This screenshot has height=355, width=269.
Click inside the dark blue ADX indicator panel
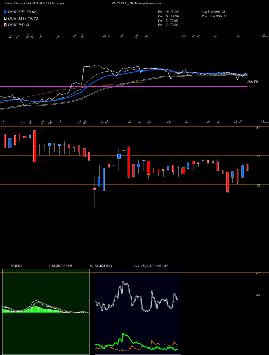pos(138,312)
